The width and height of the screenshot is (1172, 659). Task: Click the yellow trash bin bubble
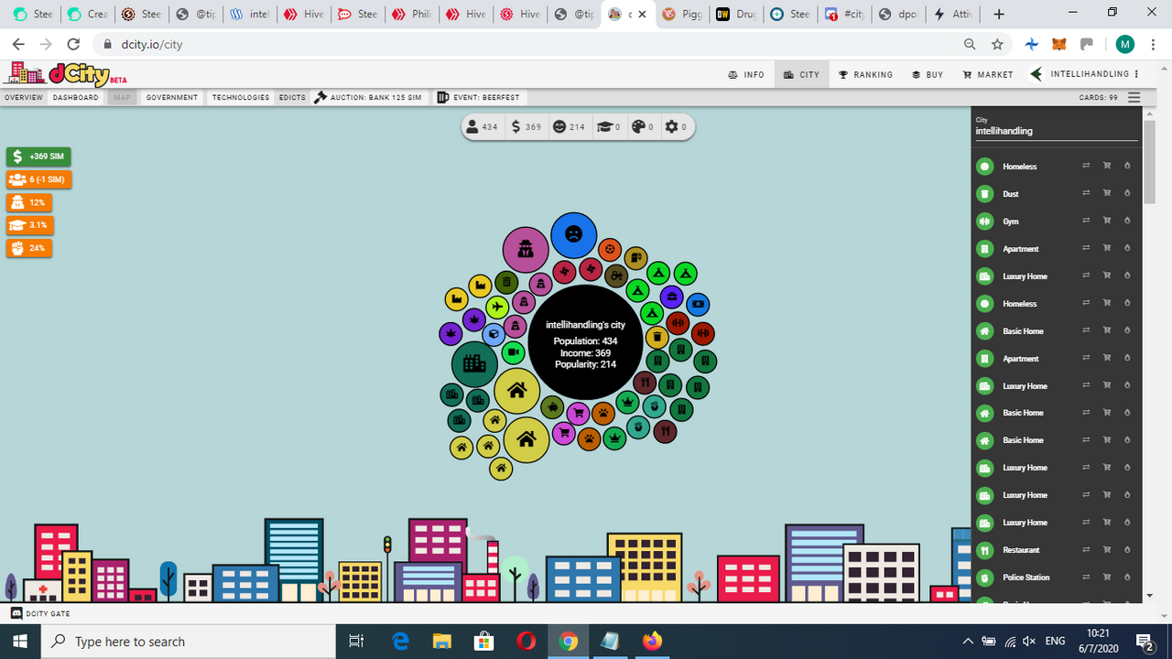click(657, 337)
